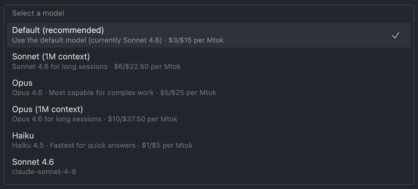Click the $5/$25 per Mtok price
This screenshot has width=418, height=189.
(188, 93)
